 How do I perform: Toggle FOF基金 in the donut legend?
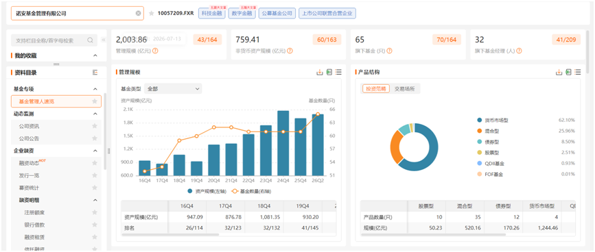(x=490, y=175)
